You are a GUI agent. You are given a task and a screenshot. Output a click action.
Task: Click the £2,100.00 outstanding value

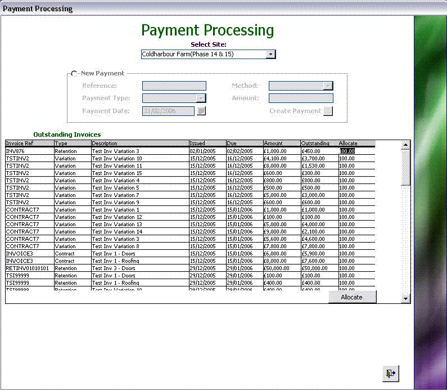pos(313,232)
